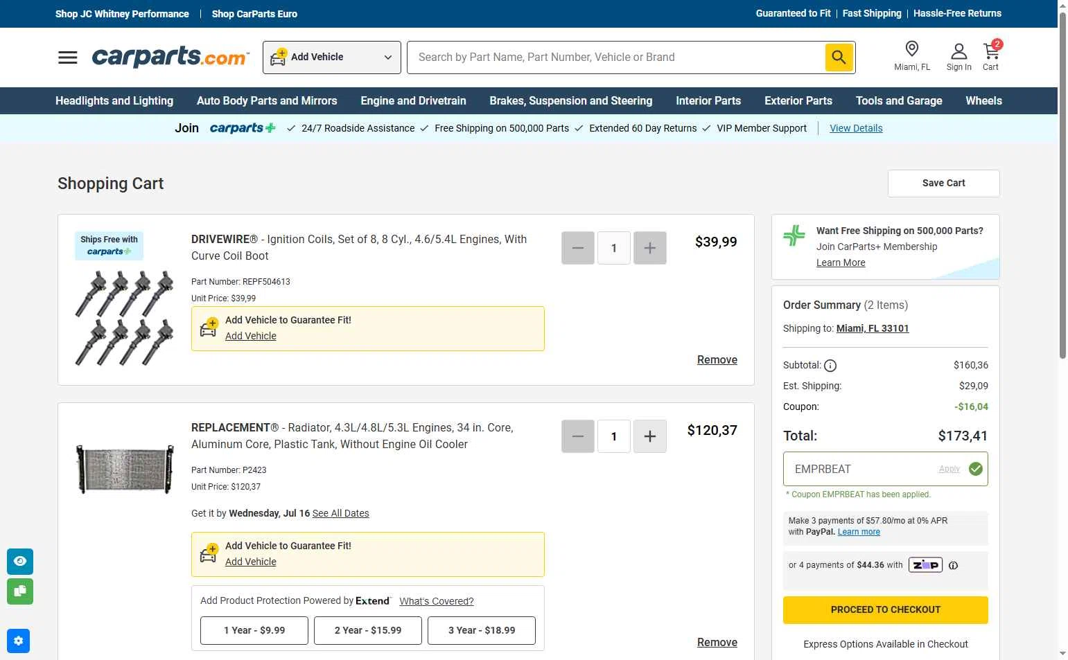The image size is (1068, 660).
Task: Decrease quantity of REPLACEMENT radiator
Action: coord(578,436)
